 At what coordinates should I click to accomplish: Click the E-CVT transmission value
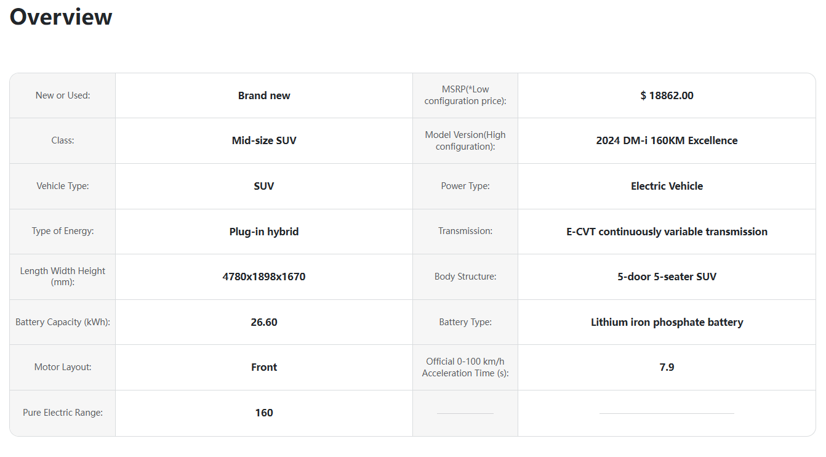[x=667, y=232]
